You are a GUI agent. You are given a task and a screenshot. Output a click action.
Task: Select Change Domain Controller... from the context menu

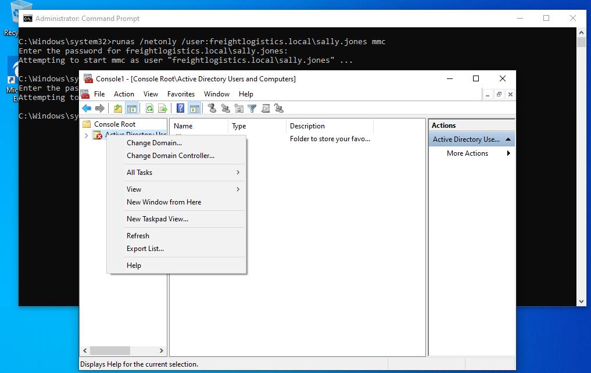170,156
